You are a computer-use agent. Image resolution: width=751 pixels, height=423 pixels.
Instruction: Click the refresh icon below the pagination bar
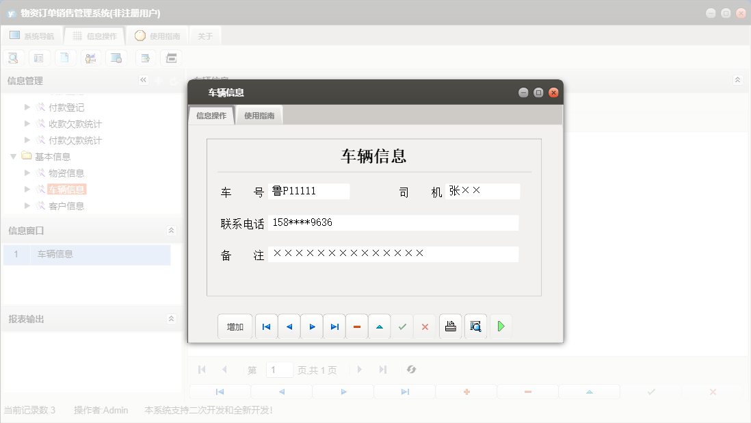(411, 370)
